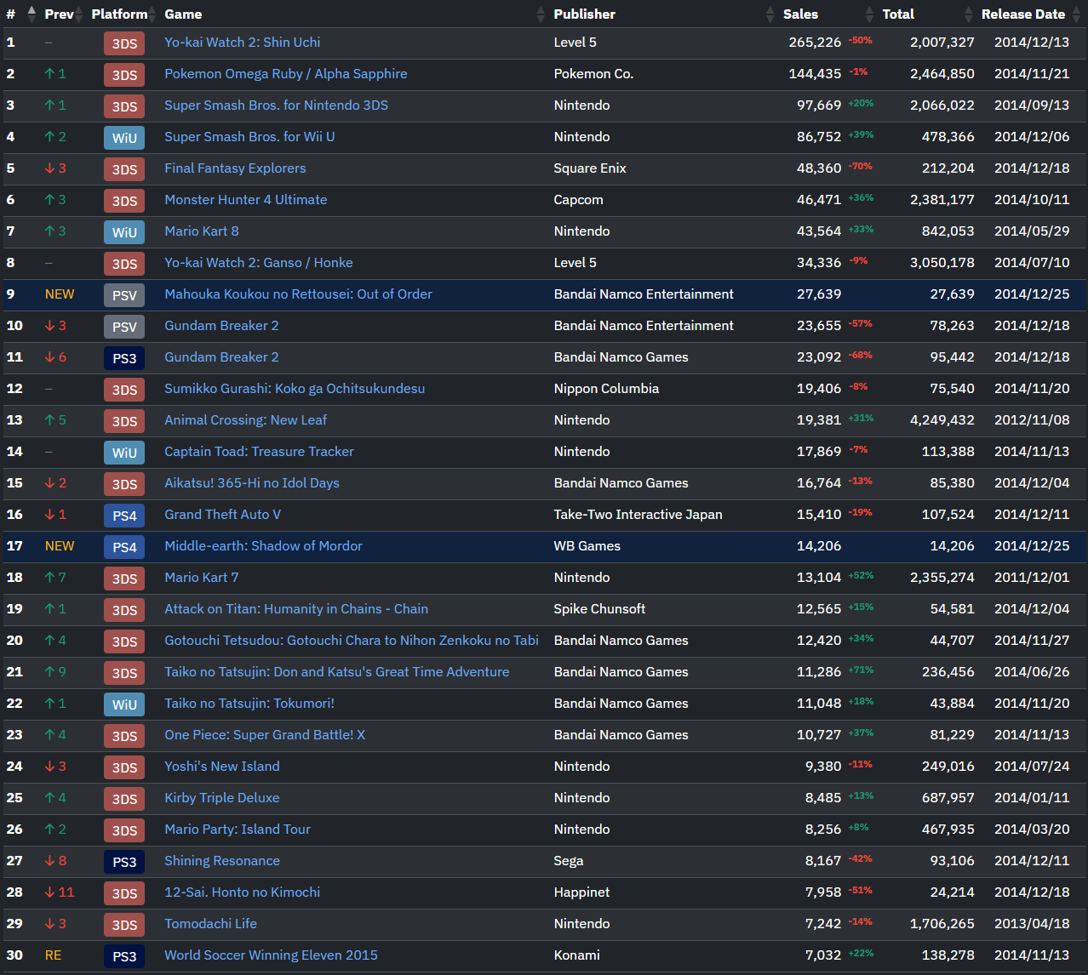
Task: Click the 3DS badge for Animal Crossing: New Leaf
Action: [124, 421]
